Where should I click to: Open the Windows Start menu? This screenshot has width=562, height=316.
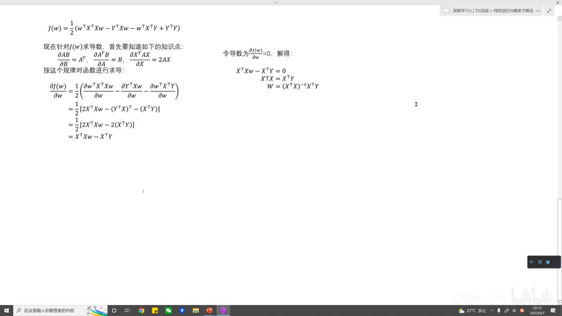tap(7, 310)
